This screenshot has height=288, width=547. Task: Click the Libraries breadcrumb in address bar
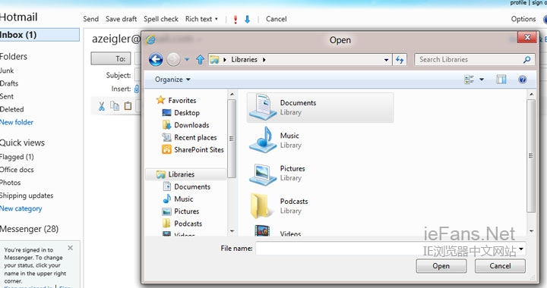pos(244,59)
